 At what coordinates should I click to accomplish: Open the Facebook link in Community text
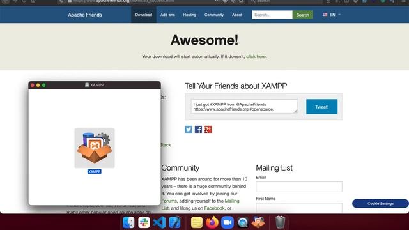(x=215, y=208)
